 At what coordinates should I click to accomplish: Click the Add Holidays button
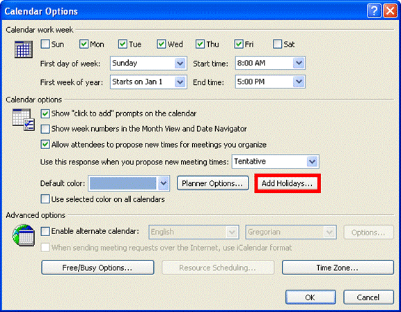coord(288,183)
